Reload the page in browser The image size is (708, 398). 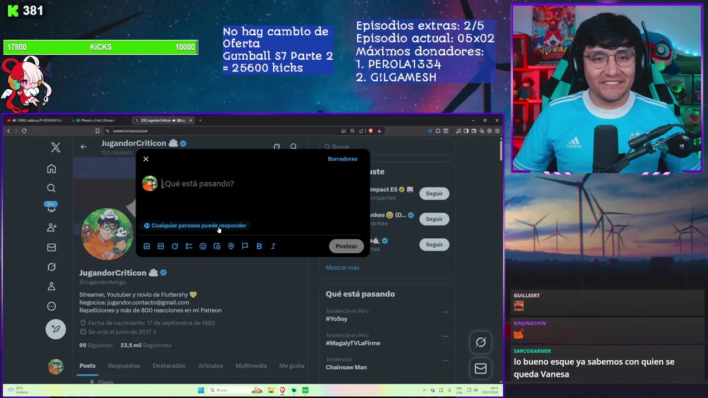click(x=24, y=131)
